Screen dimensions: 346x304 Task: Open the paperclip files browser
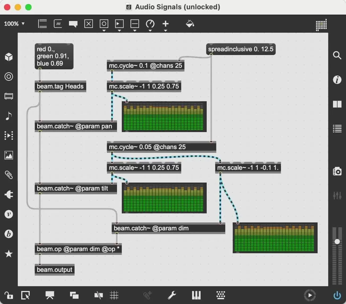(9, 175)
